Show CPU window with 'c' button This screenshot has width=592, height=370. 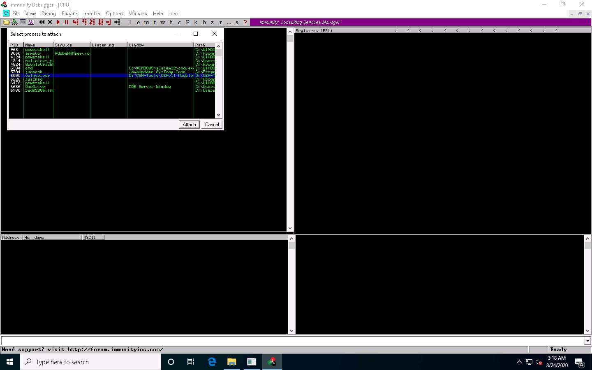(x=179, y=22)
